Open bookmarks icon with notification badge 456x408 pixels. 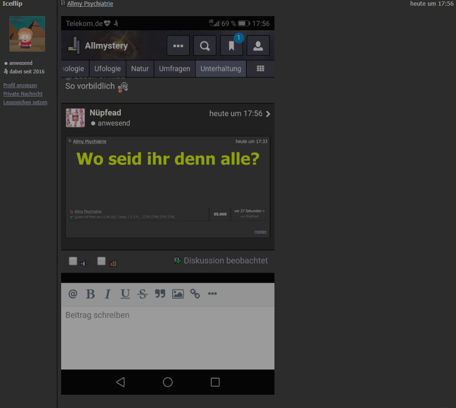231,45
